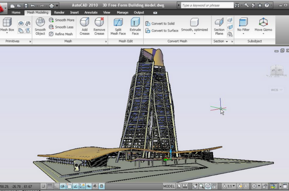
Task: Activate the Split Mesh Face tool
Action: click(x=118, y=26)
